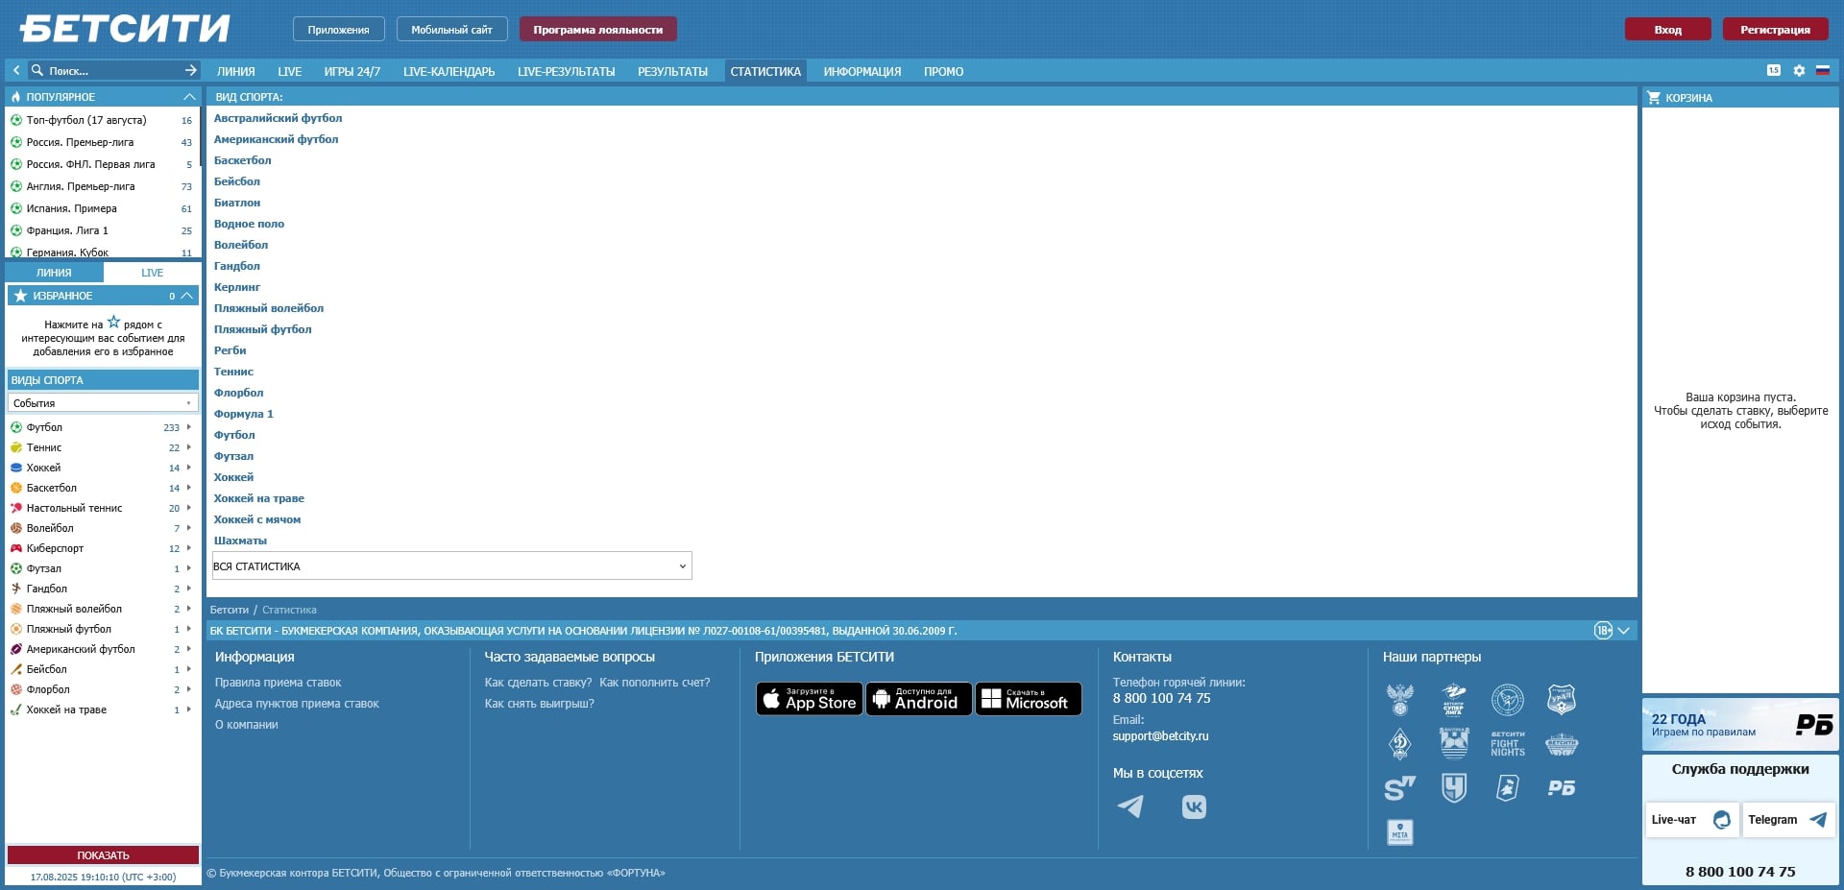1844x890 pixels.
Task: Switch sidebar to ЛИНИЯ mode
Action: tap(54, 273)
